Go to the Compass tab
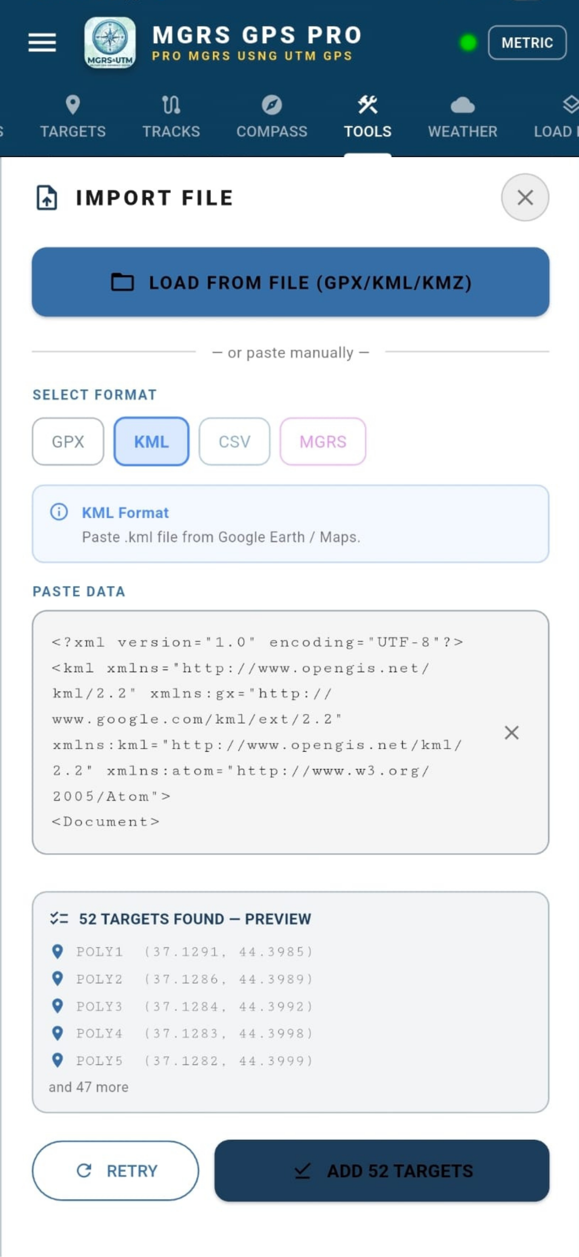The image size is (579, 1257). [x=272, y=118]
